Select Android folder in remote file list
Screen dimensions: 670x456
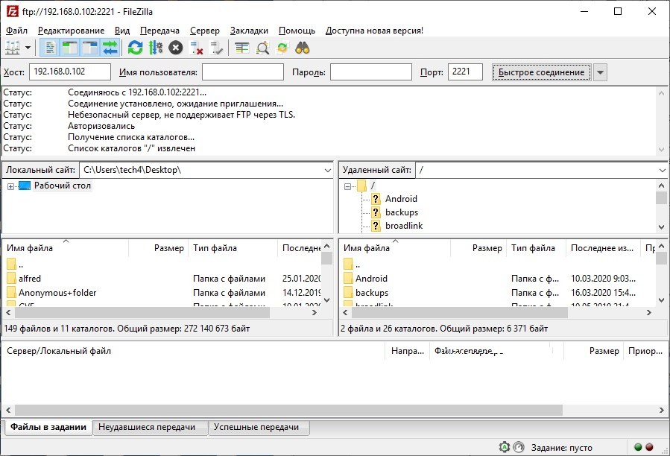[x=371, y=278]
